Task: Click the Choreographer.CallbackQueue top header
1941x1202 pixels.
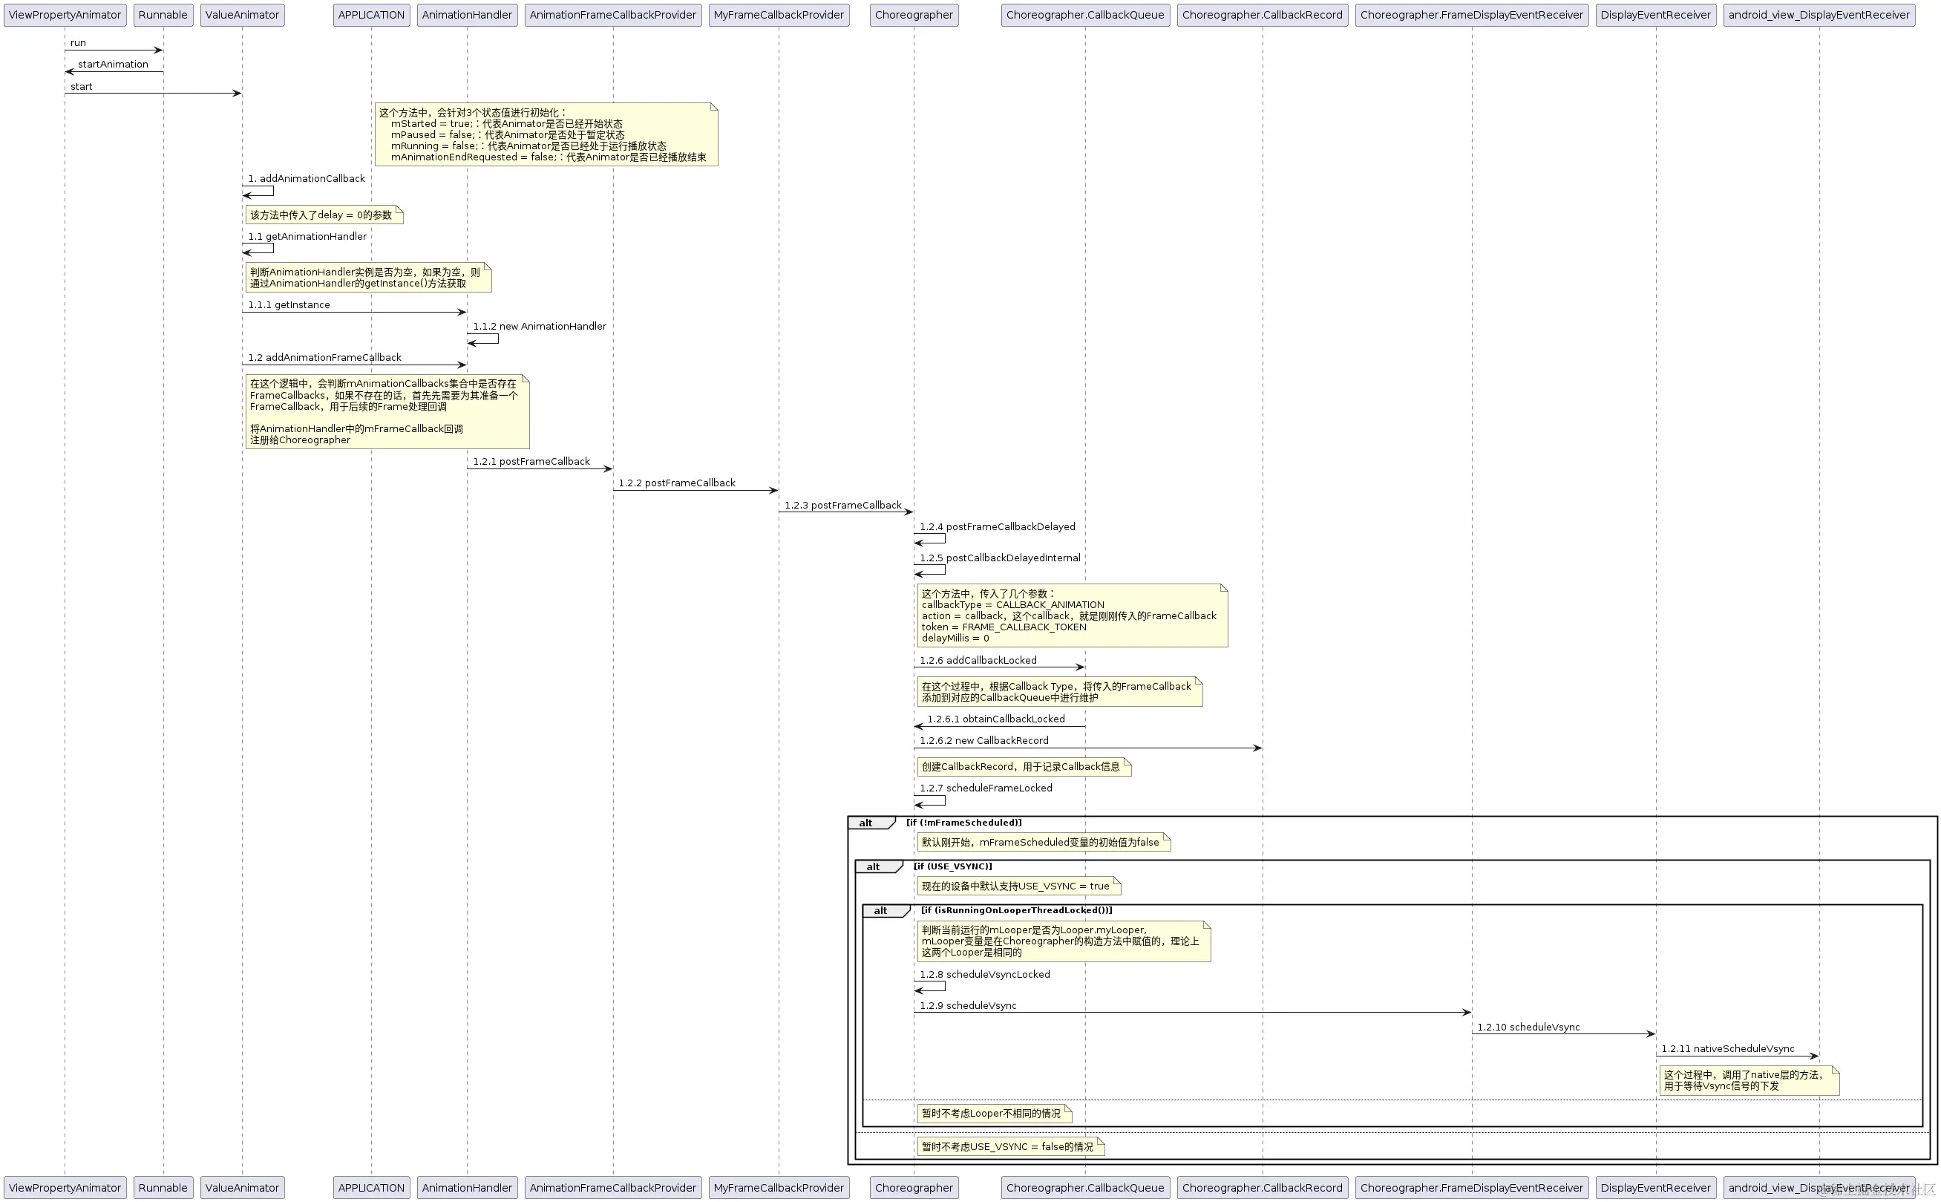Action: pos(1084,15)
